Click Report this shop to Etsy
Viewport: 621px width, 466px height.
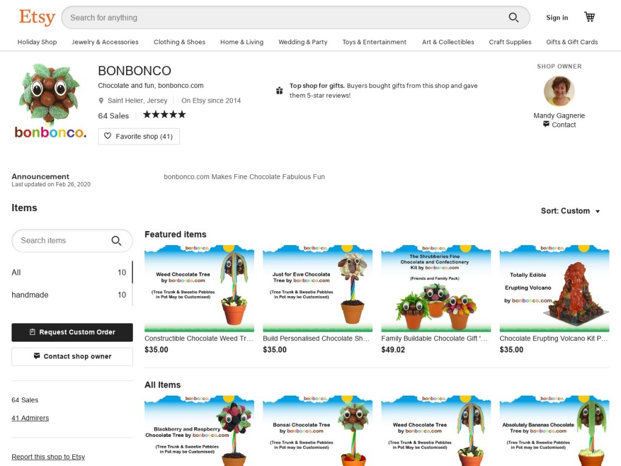[x=48, y=457]
